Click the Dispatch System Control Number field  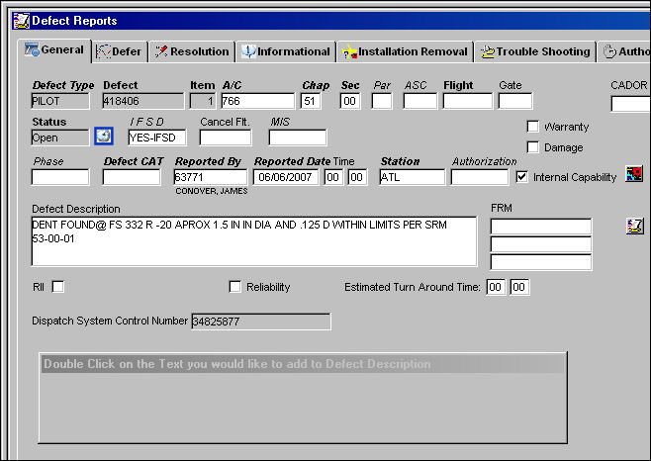pyautogui.click(x=261, y=322)
